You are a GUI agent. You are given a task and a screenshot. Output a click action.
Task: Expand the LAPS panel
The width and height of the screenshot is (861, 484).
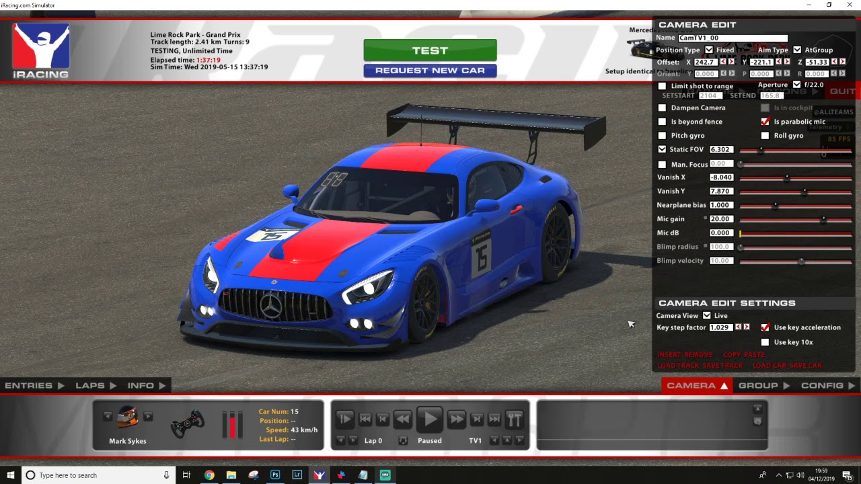click(96, 385)
